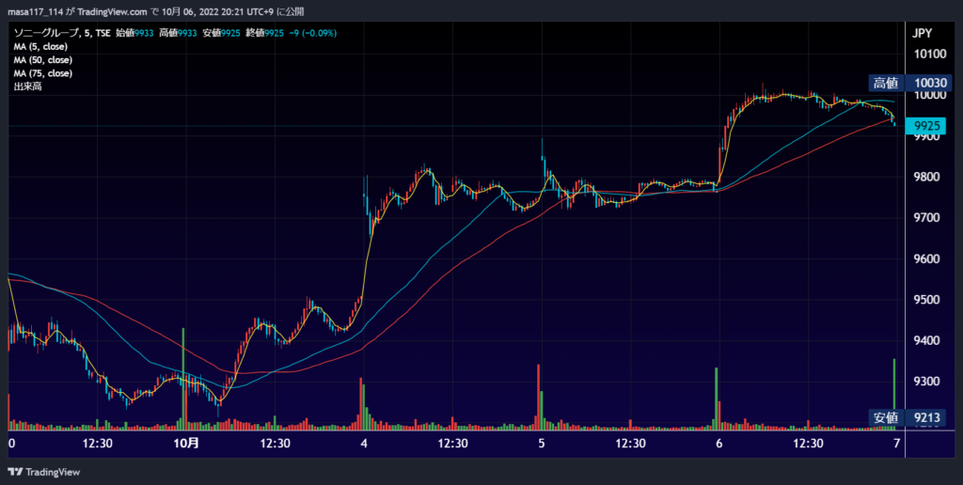Click the −9 (−0.09%) change value
This screenshot has width=963, height=485.
tap(312, 33)
